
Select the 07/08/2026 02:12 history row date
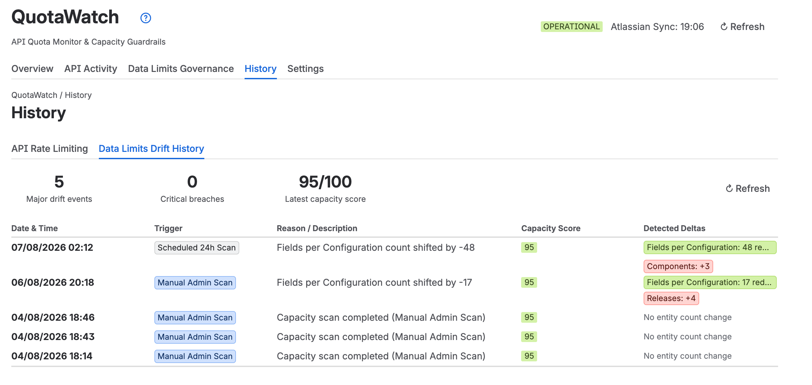[52, 247]
